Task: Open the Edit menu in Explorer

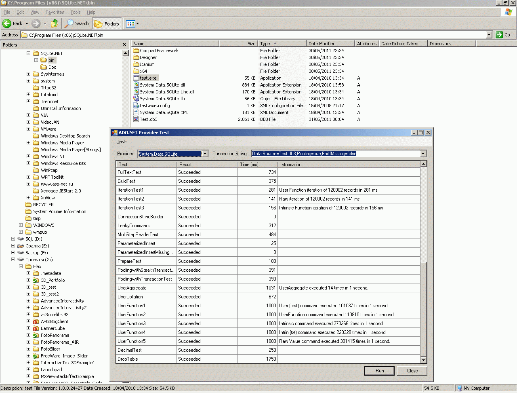Action: [20, 12]
